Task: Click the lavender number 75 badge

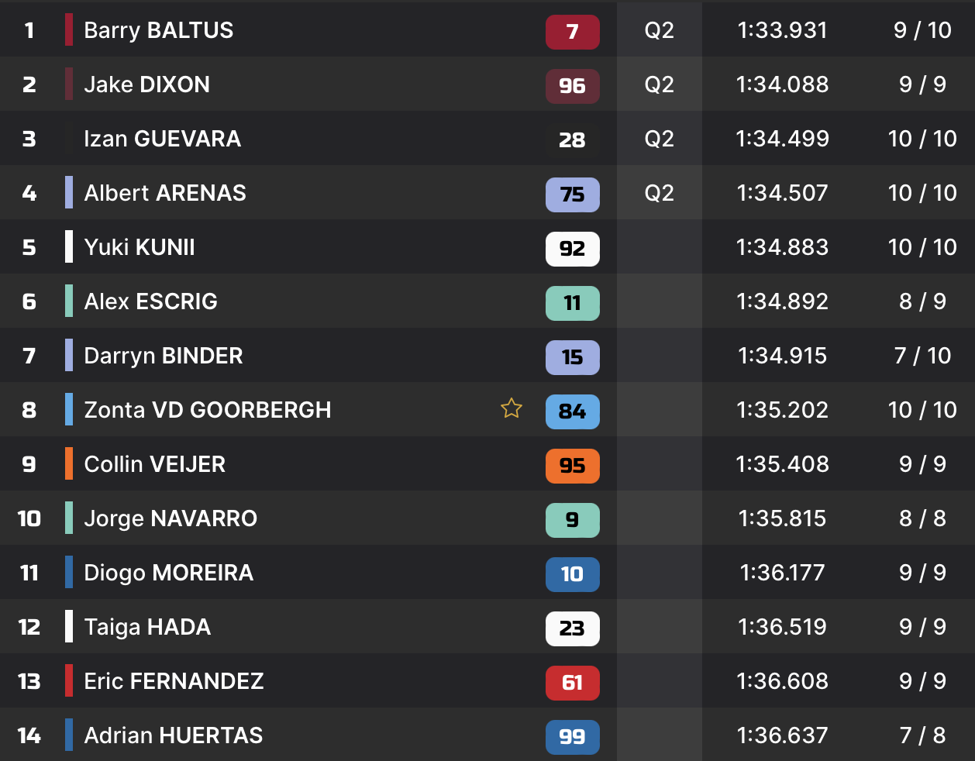Action: pyautogui.click(x=572, y=195)
